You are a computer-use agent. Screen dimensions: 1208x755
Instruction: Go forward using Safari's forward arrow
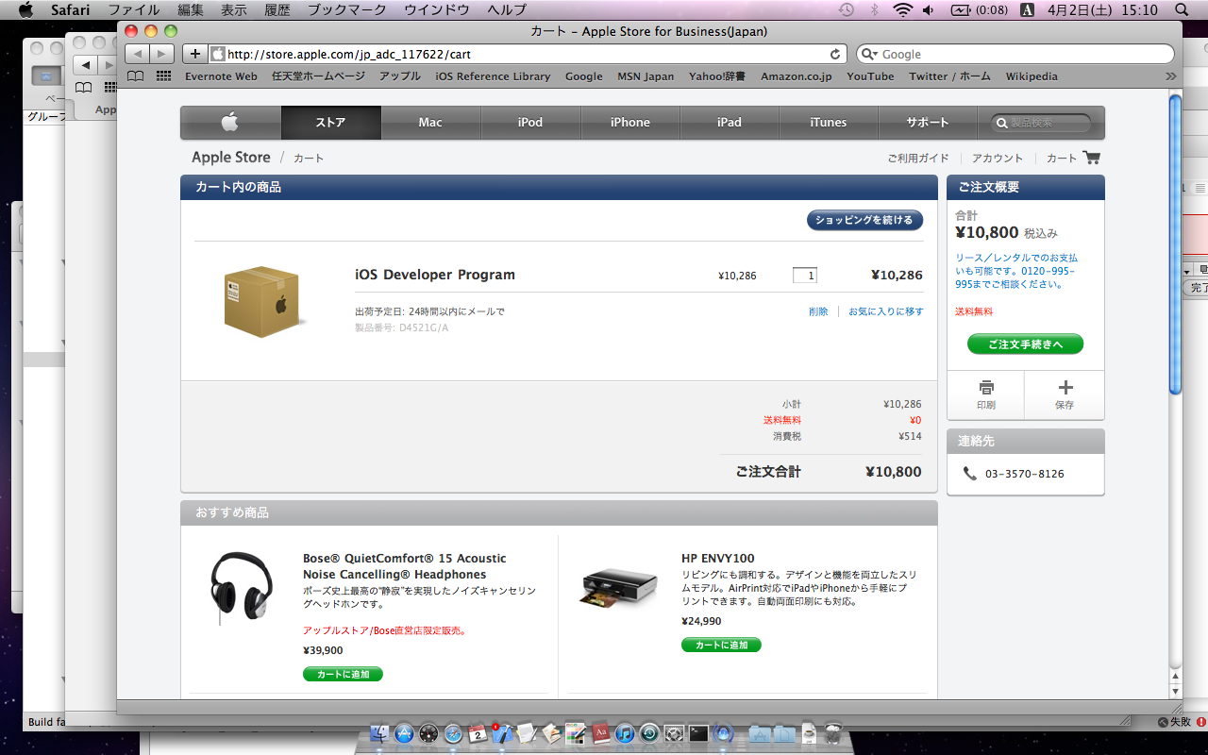coord(162,54)
